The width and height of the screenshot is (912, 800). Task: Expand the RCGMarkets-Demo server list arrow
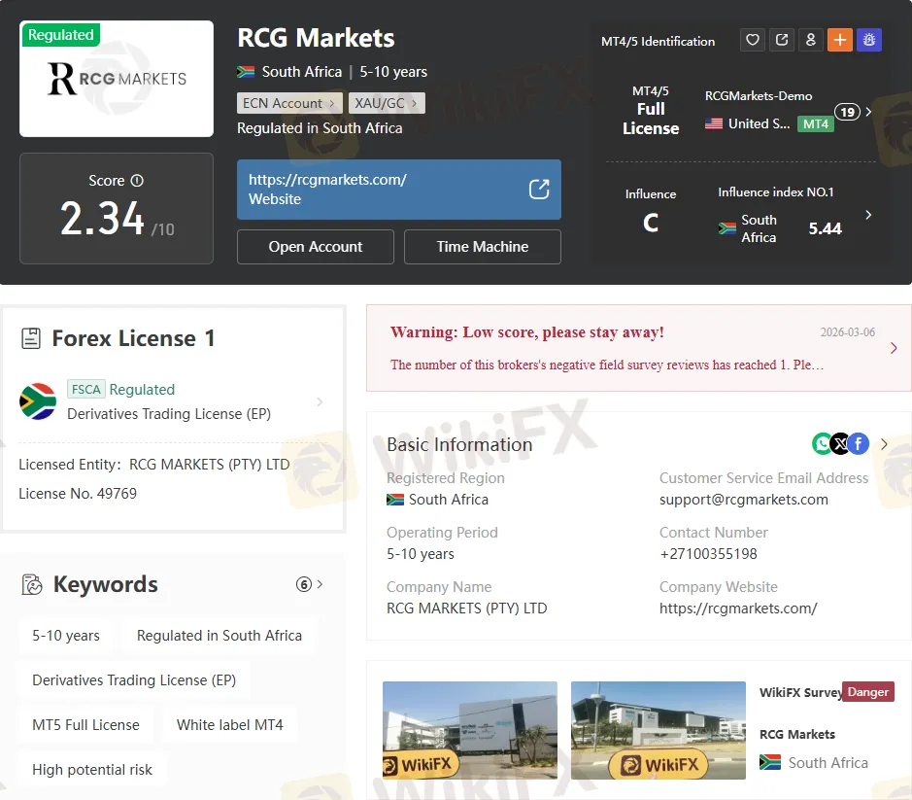868,112
